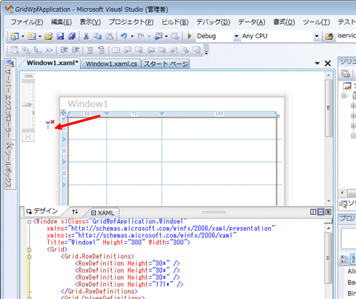Click the Decrease Indent icon

64,50
